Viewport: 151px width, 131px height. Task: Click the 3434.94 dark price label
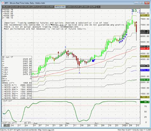(145, 66)
